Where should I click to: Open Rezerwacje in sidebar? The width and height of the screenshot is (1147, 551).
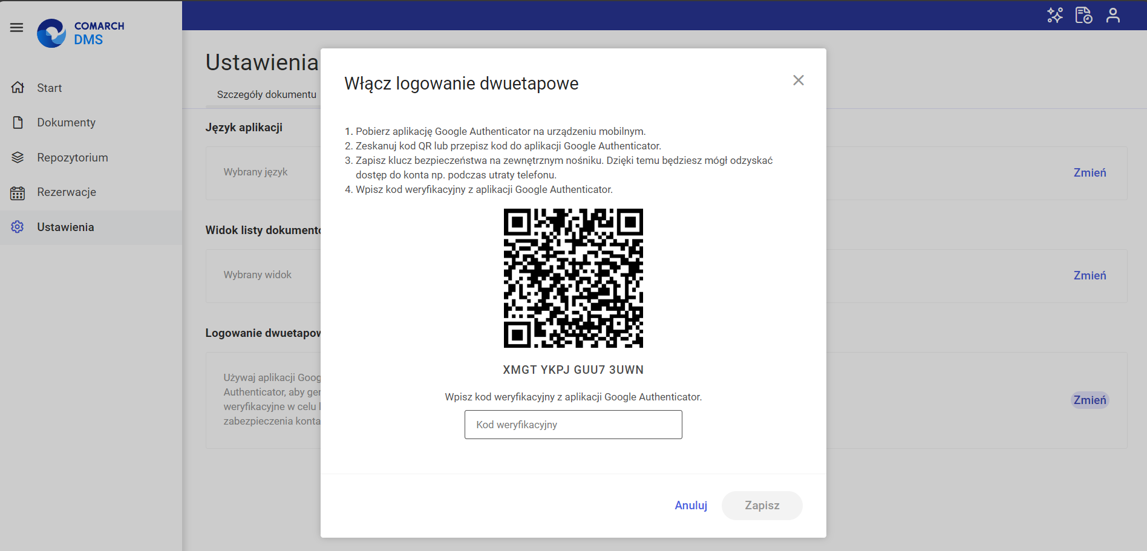click(x=91, y=192)
